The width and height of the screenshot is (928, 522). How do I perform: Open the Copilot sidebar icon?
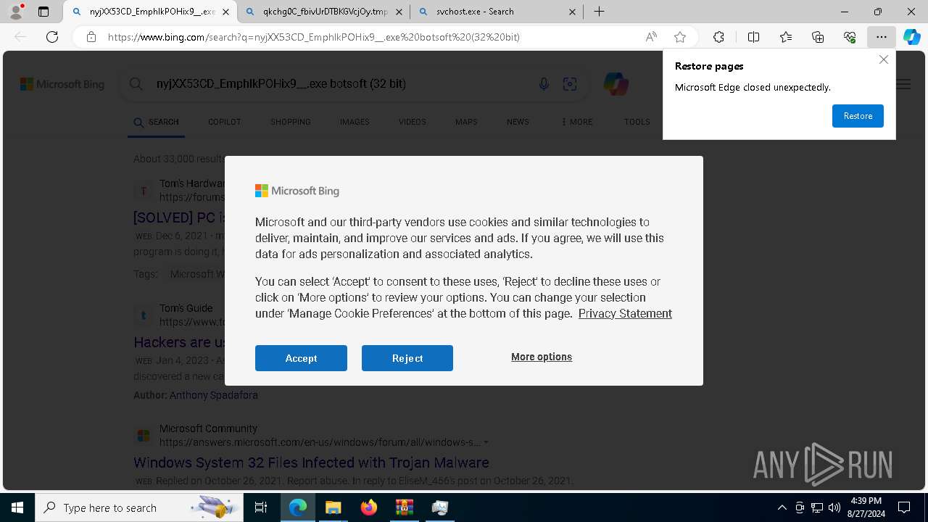(912, 37)
